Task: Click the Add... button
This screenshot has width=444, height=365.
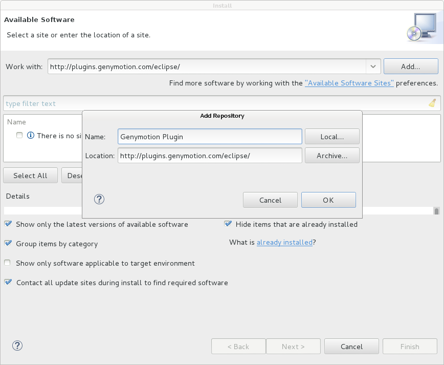Action: point(411,67)
